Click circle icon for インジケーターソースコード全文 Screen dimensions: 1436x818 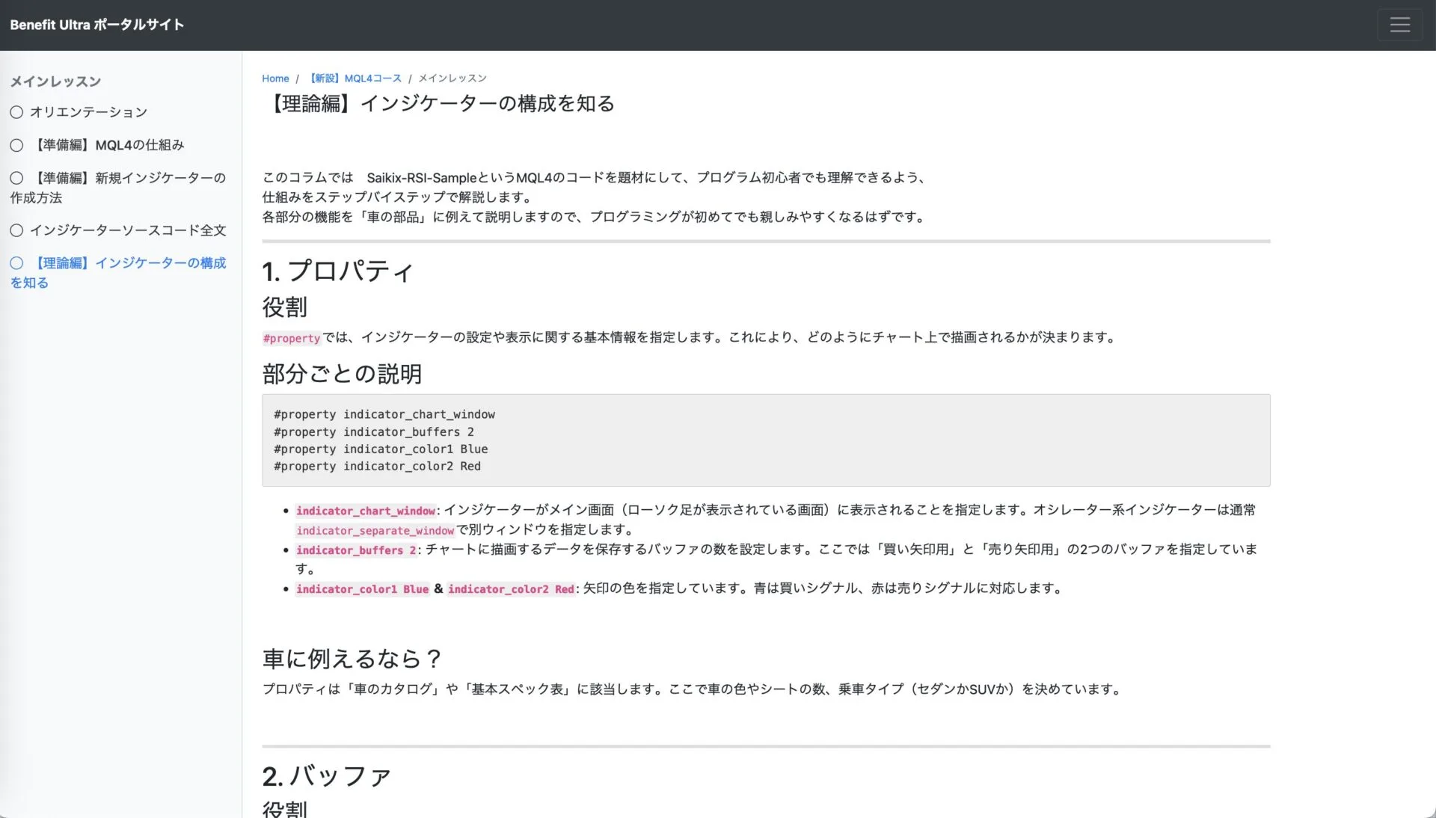click(x=16, y=230)
